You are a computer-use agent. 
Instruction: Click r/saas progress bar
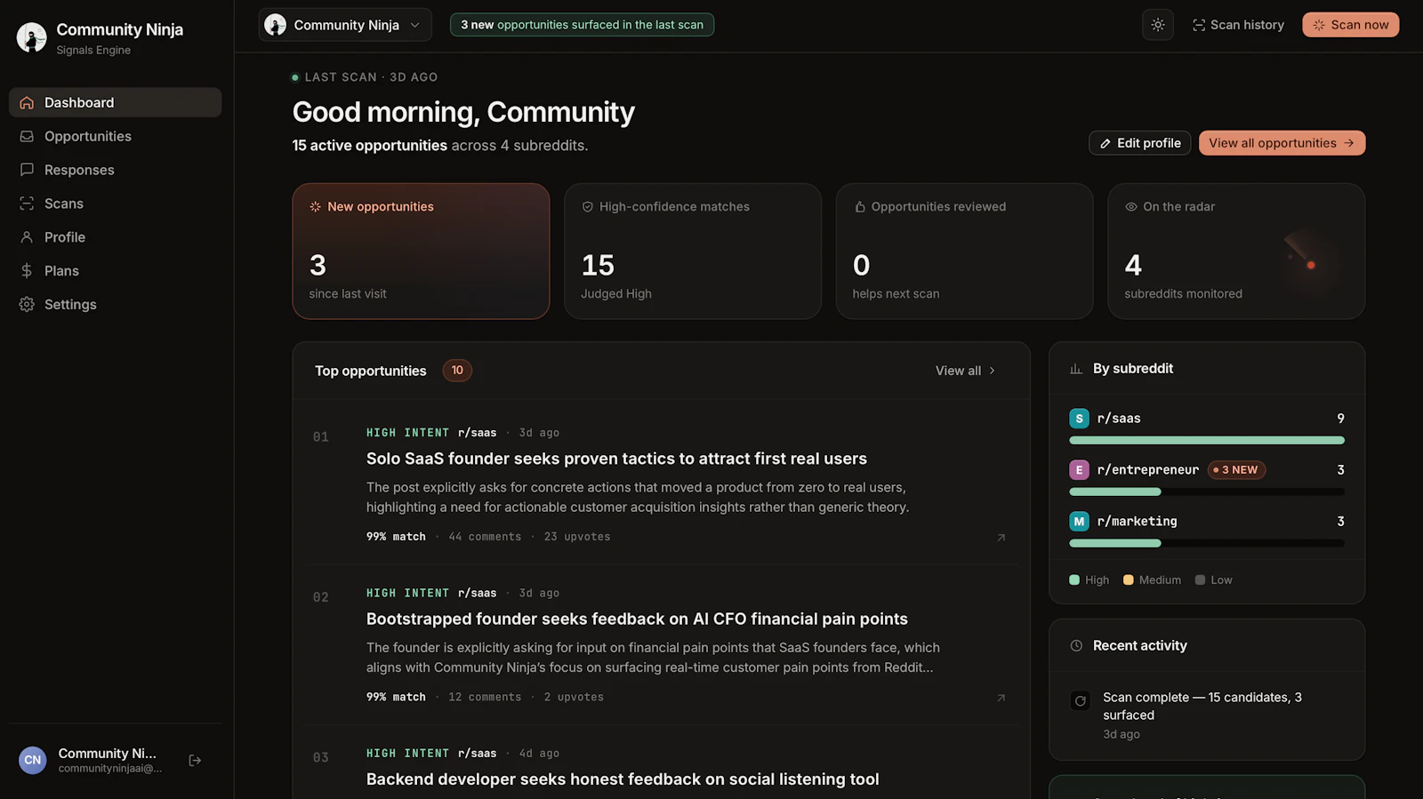tap(1207, 440)
